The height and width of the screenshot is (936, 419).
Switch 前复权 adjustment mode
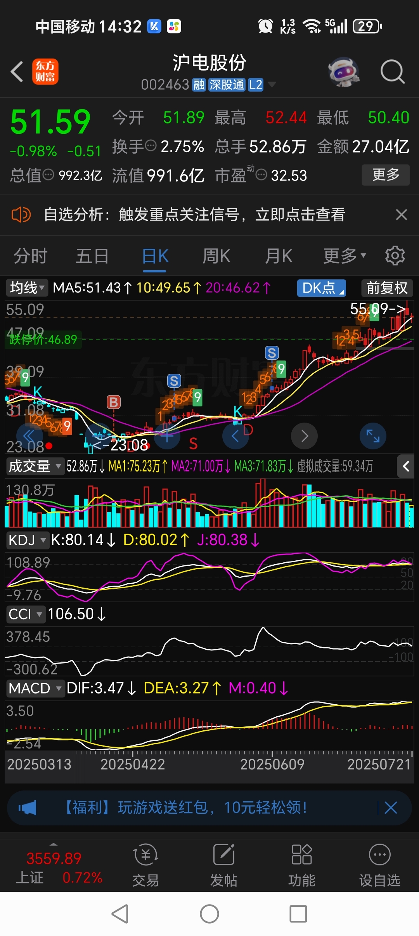(387, 288)
